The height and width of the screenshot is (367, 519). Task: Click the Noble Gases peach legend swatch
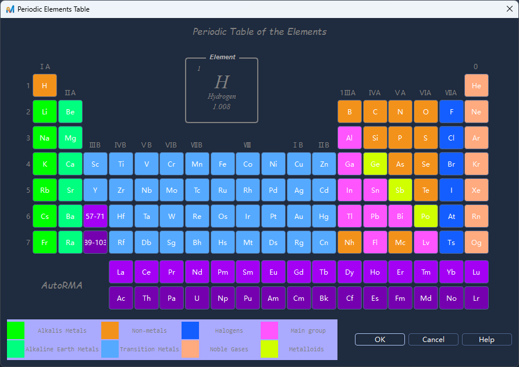click(190, 349)
